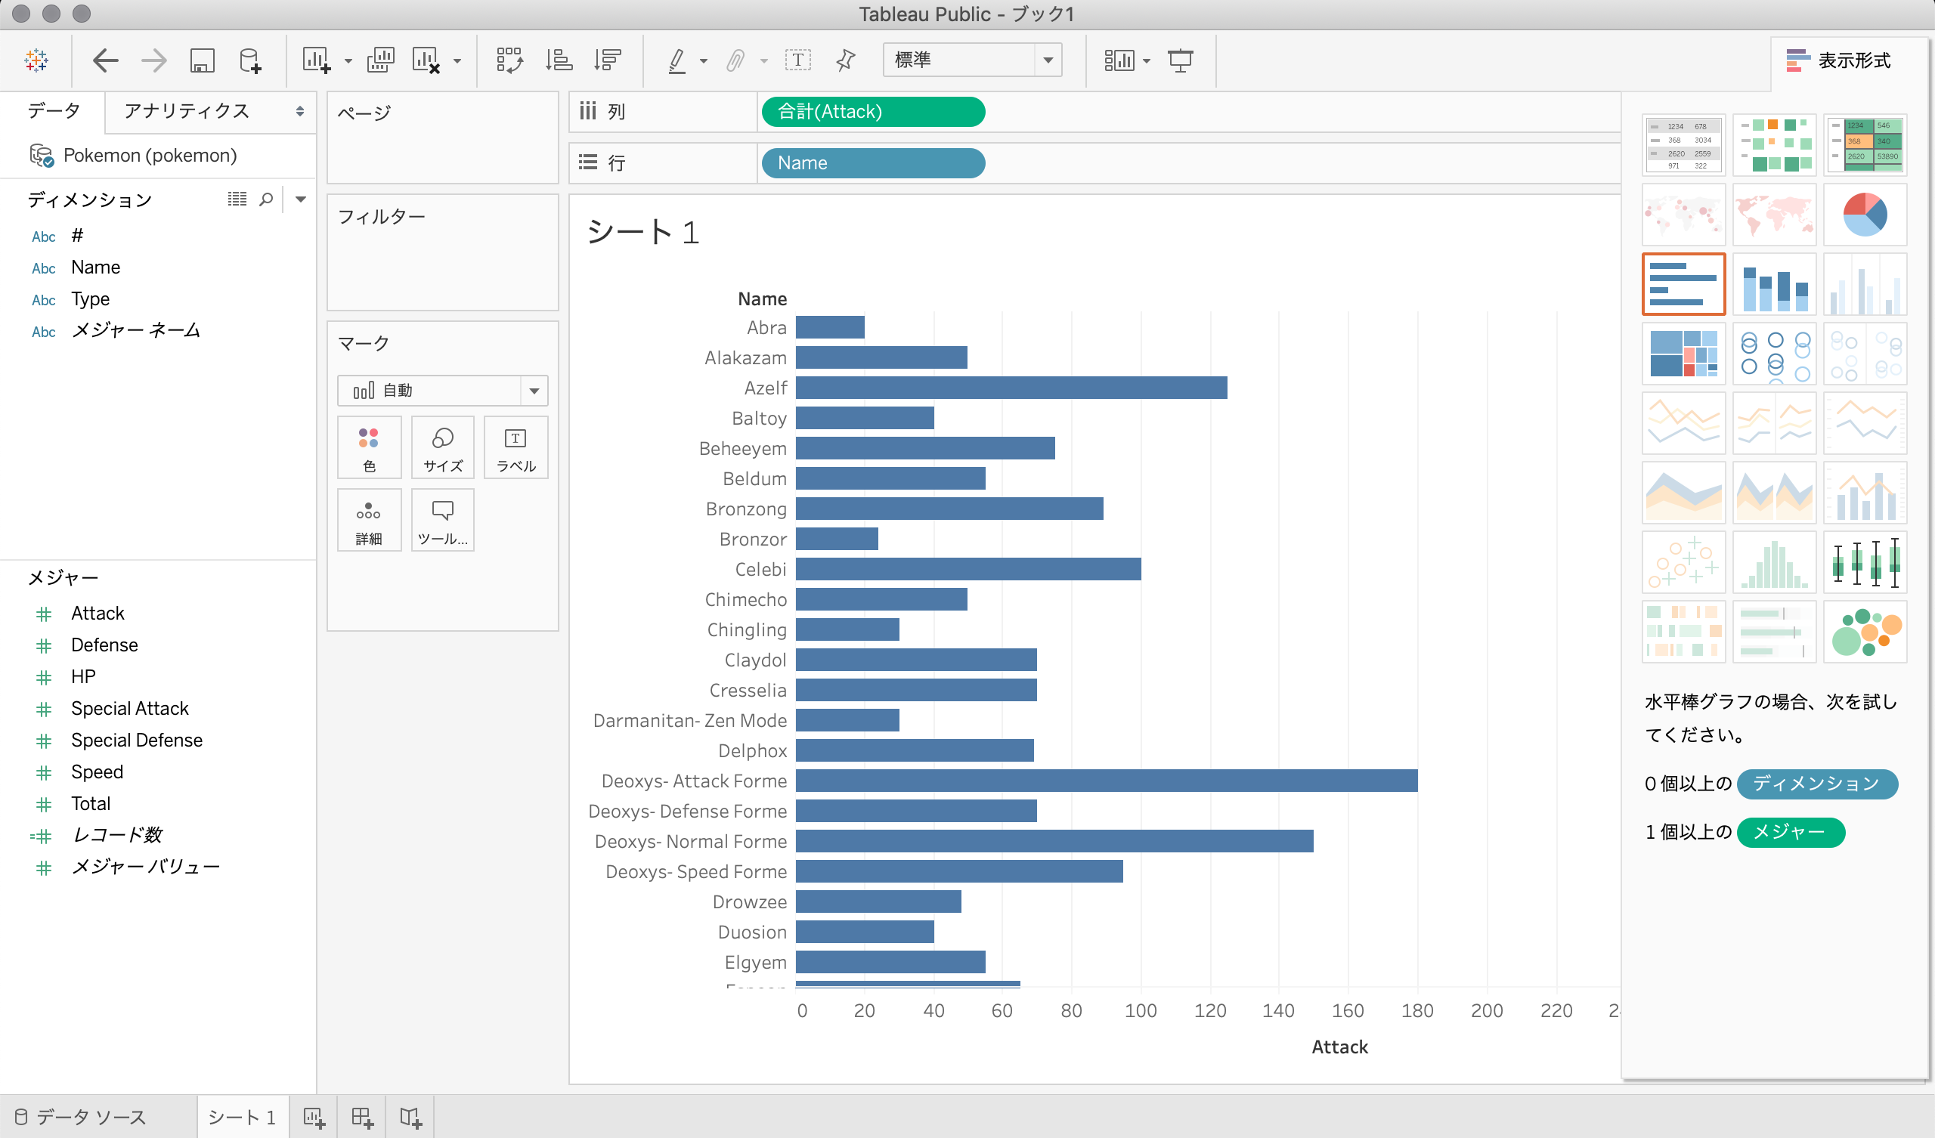Sort descending using toolbar icon
This screenshot has height=1138, width=1935.
pos(608,60)
